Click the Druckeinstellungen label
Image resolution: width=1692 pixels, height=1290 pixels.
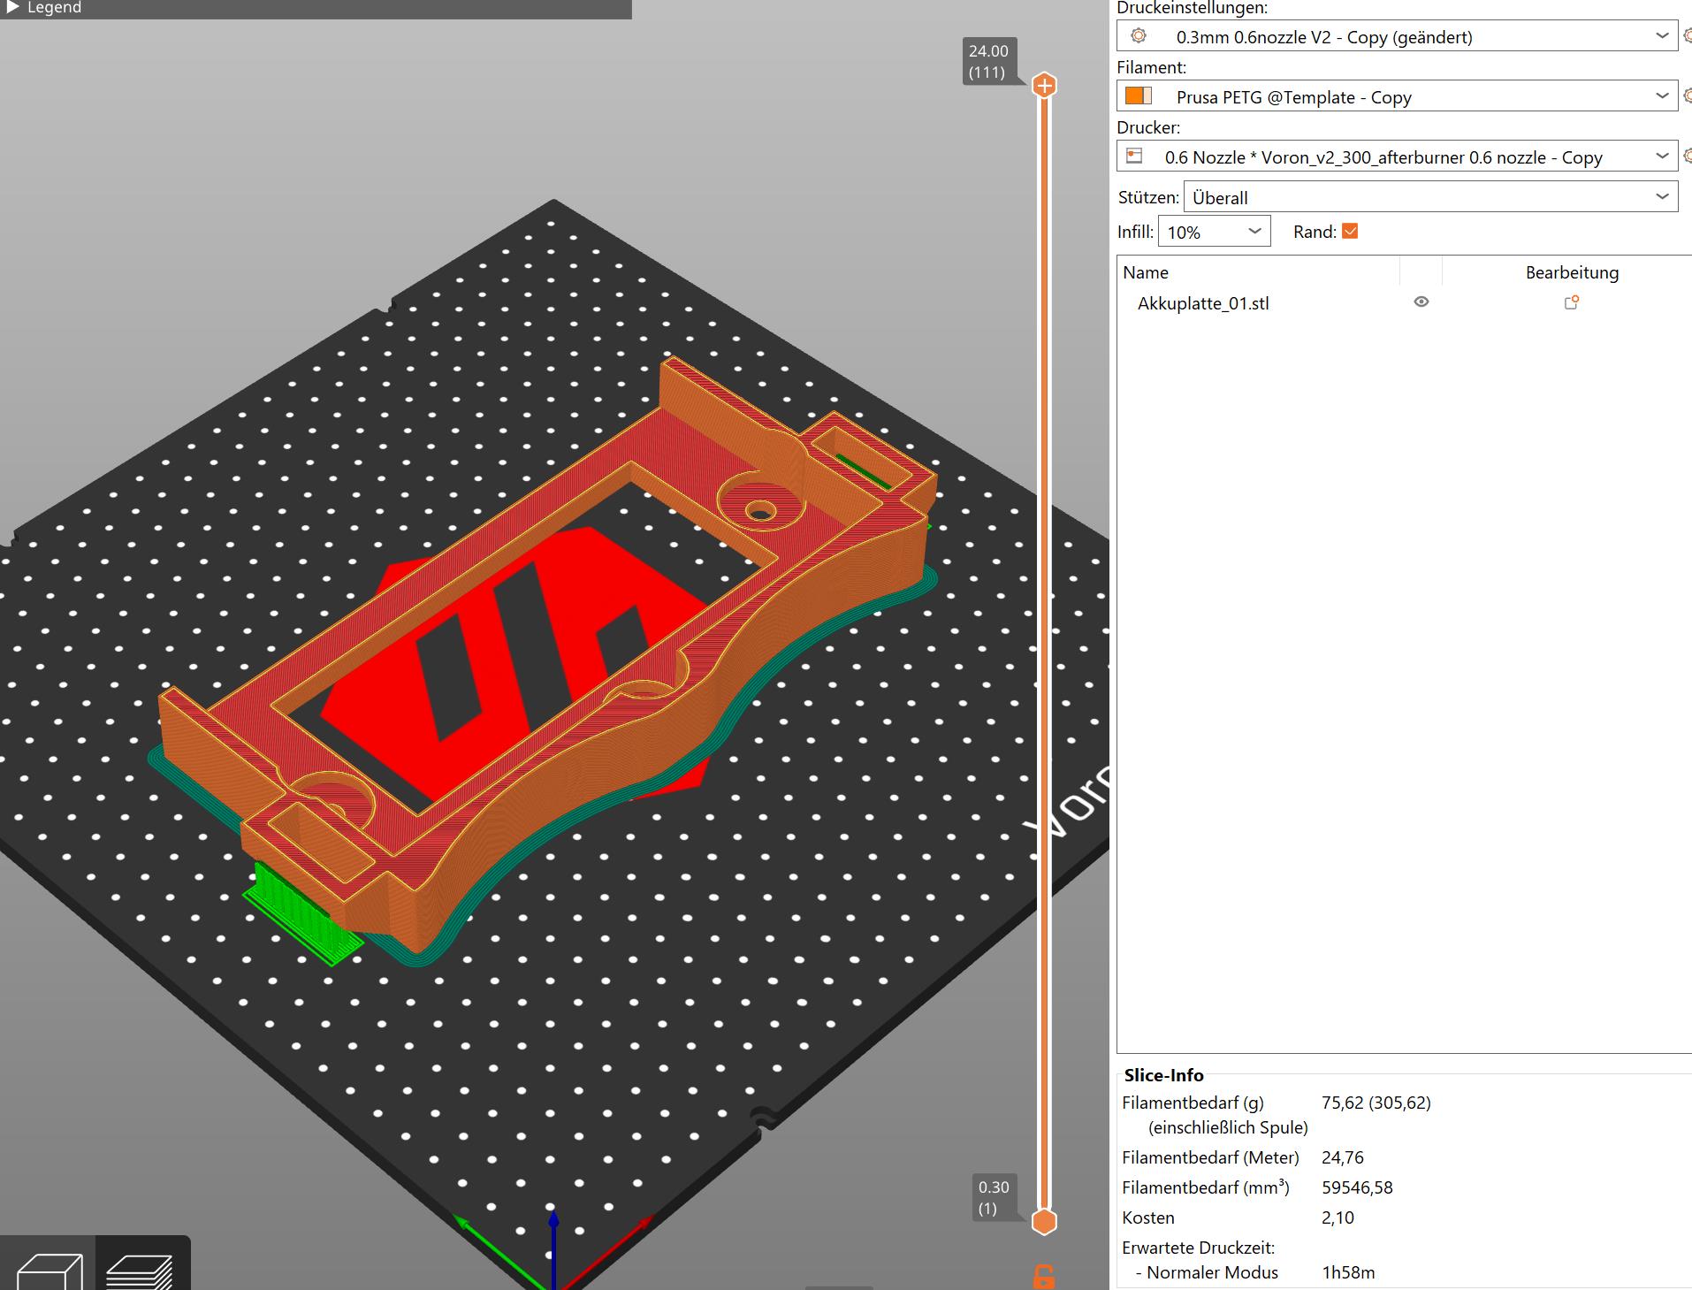click(1192, 8)
